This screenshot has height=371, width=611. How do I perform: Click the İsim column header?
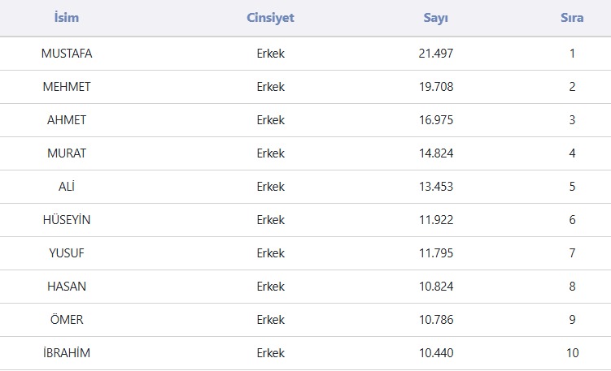[67, 18]
